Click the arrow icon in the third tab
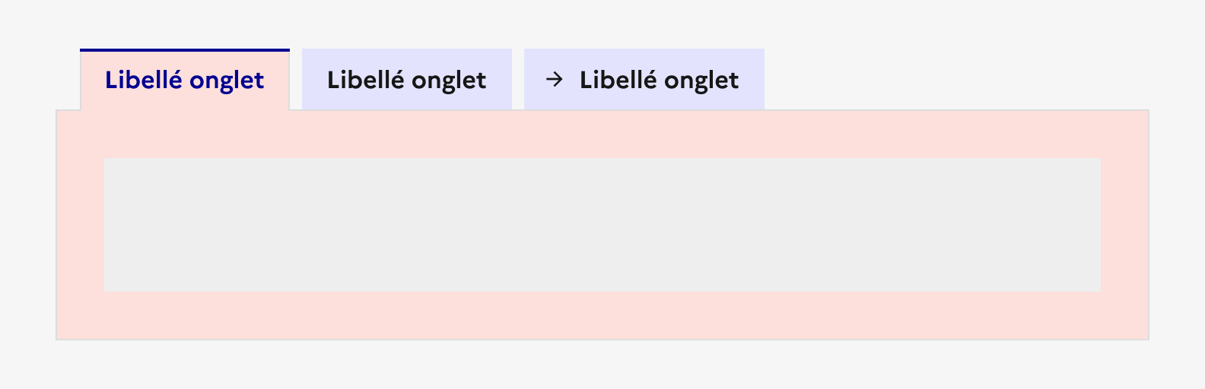Image resolution: width=1205 pixels, height=389 pixels. click(555, 79)
